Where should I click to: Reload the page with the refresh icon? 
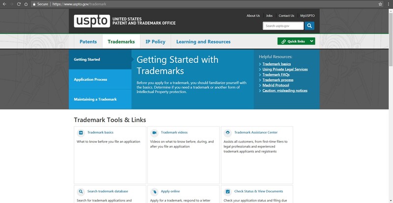(x=19, y=4)
